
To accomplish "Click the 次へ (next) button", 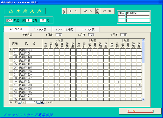I will 88,11.
